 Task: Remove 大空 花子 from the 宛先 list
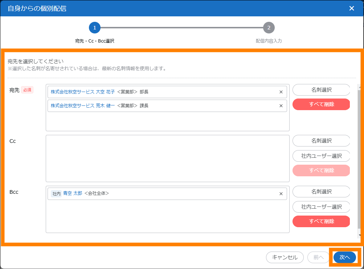pyautogui.click(x=281, y=92)
